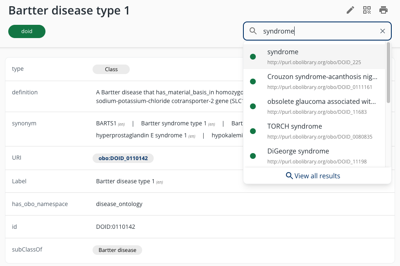Viewport: 400px width, 266px height.
Task: Click the print icon
Action: (383, 10)
